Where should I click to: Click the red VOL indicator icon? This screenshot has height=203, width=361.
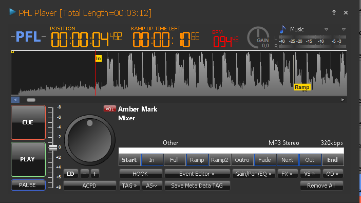(x=109, y=109)
